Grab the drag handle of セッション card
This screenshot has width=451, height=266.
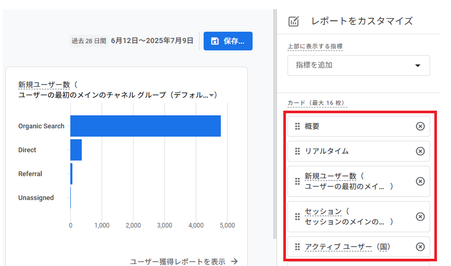(x=297, y=217)
